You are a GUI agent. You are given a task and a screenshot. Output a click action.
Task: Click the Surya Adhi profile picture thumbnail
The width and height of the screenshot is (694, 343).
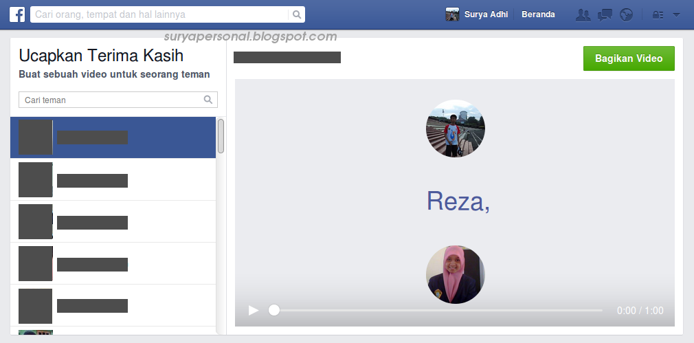(x=452, y=14)
